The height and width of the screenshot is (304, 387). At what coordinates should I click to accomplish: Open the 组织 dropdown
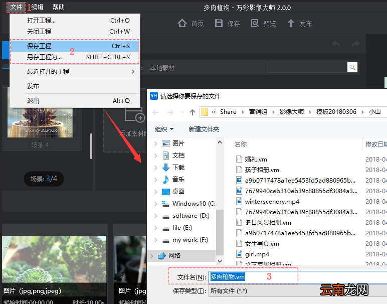coord(164,129)
